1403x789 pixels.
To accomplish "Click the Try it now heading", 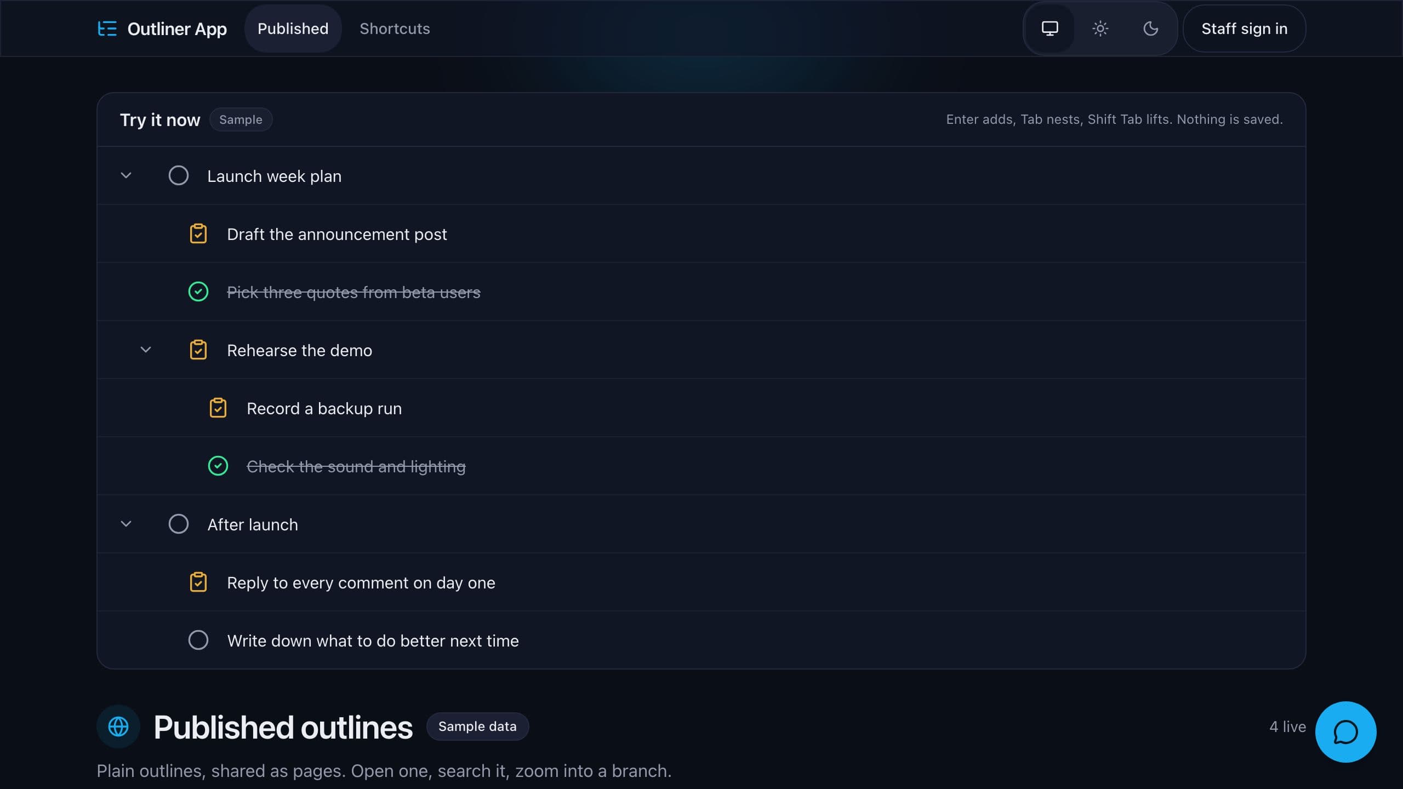I will point(160,120).
